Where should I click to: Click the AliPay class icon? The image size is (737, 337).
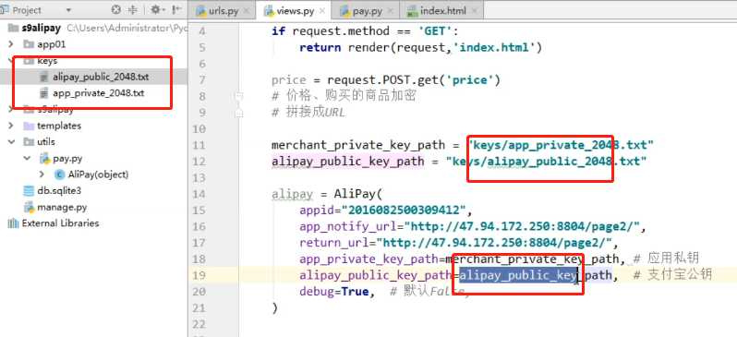click(59, 175)
